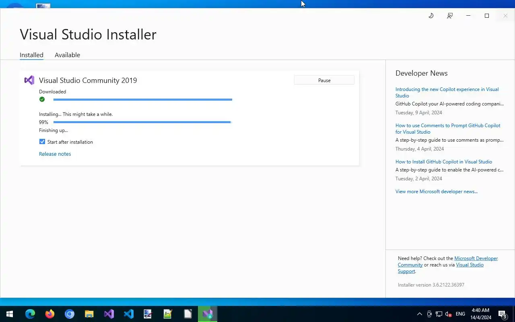Switch to the Available tab
This screenshot has width=515, height=322.
67,55
